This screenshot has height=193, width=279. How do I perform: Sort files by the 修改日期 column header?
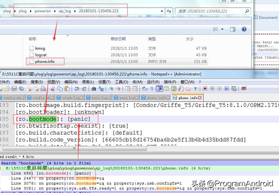(118, 39)
